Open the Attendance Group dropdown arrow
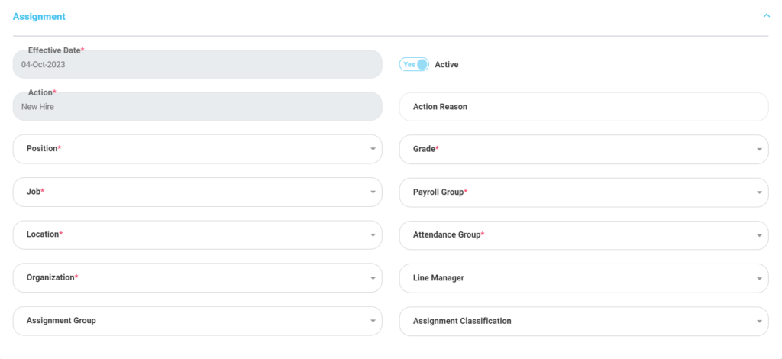This screenshot has width=782, height=359. tap(759, 234)
